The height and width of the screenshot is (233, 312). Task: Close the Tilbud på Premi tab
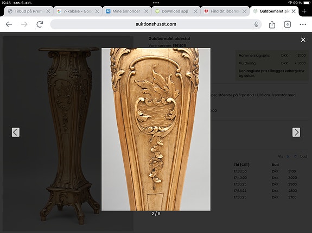click(x=48, y=11)
